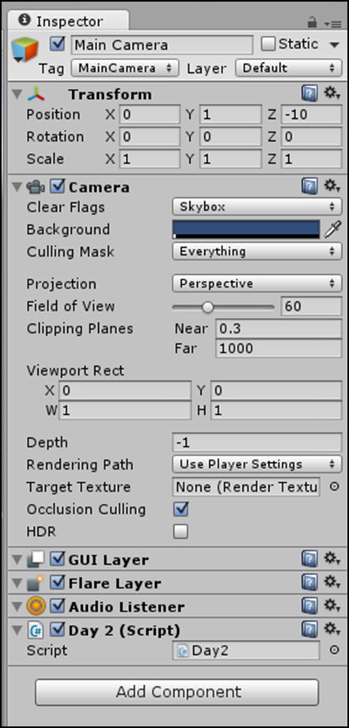Uncheck Occlusion Culling
The height and width of the screenshot is (728, 349).
(180, 509)
